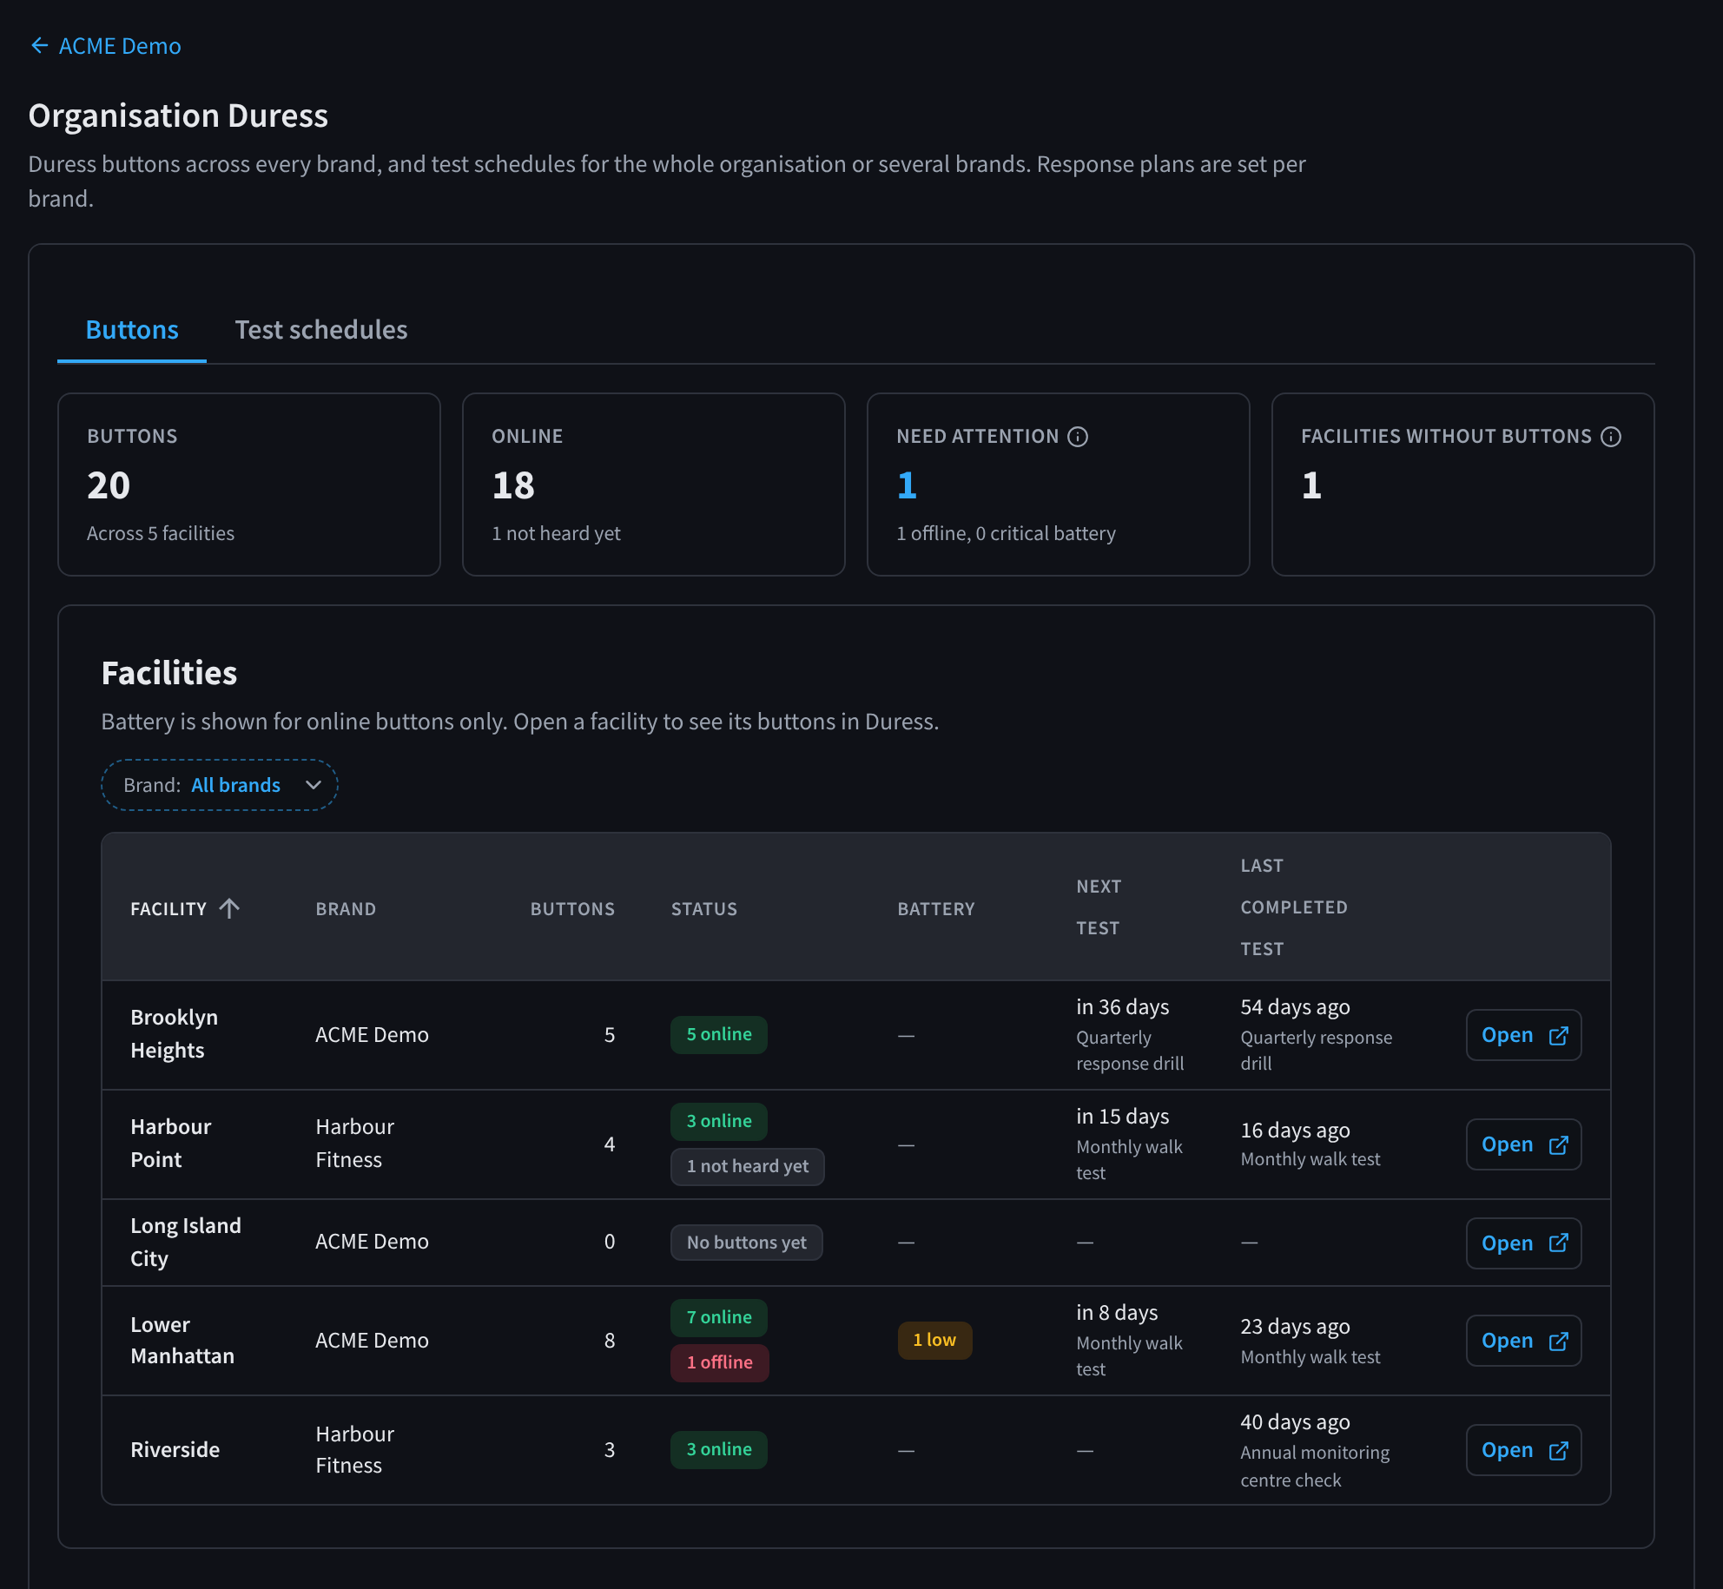
Task: Open the Lower Manhattan facility
Action: 1523,1341
